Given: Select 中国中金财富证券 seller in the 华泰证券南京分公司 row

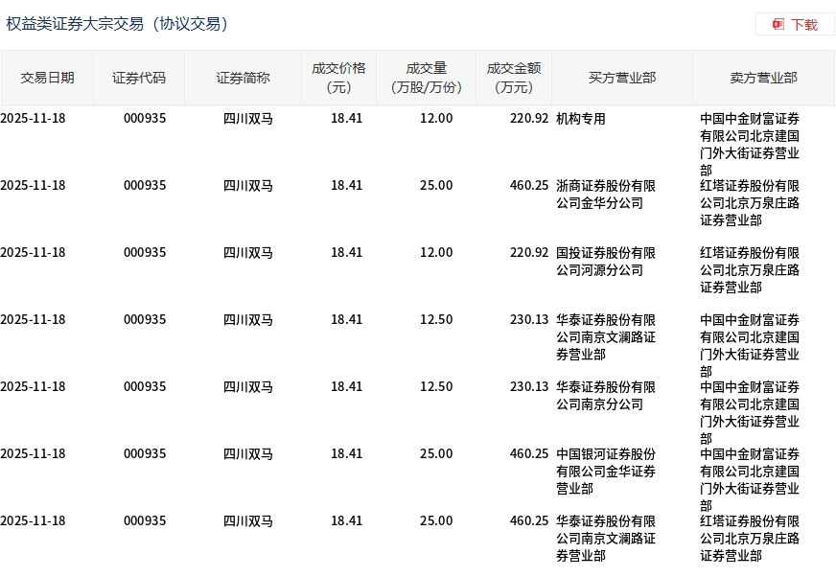Looking at the screenshot, I should [750, 412].
